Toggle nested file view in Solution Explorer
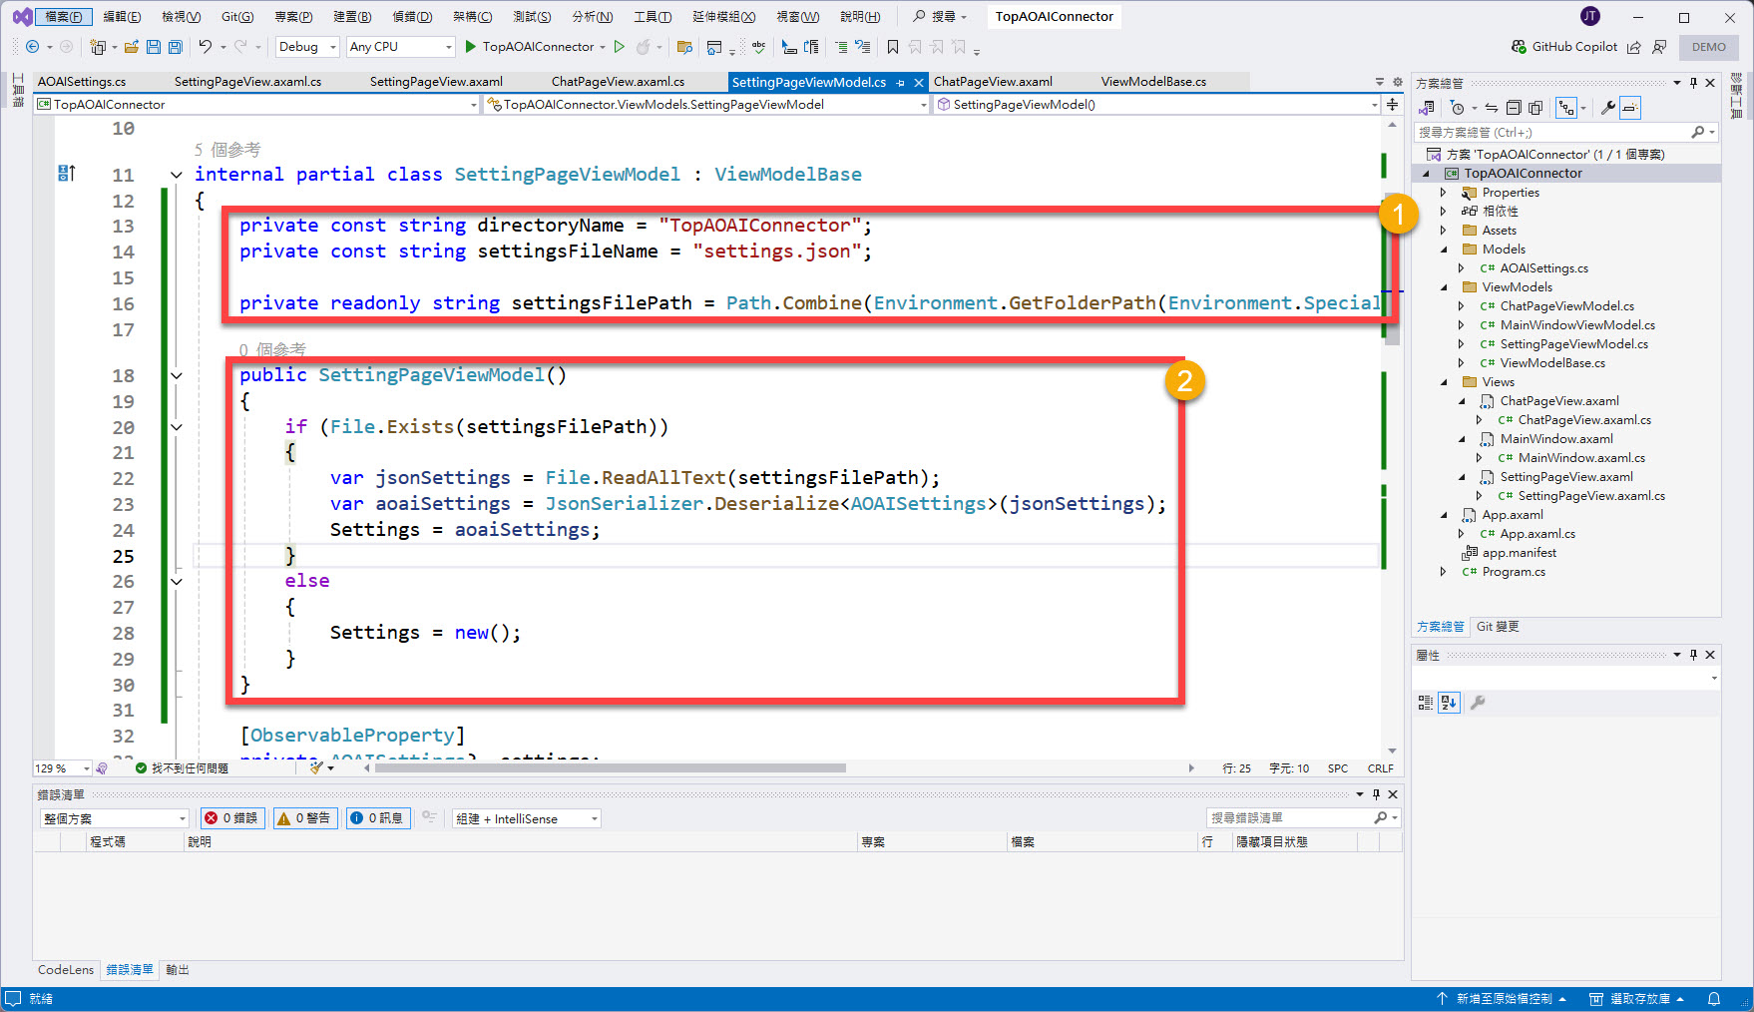 click(x=1566, y=108)
